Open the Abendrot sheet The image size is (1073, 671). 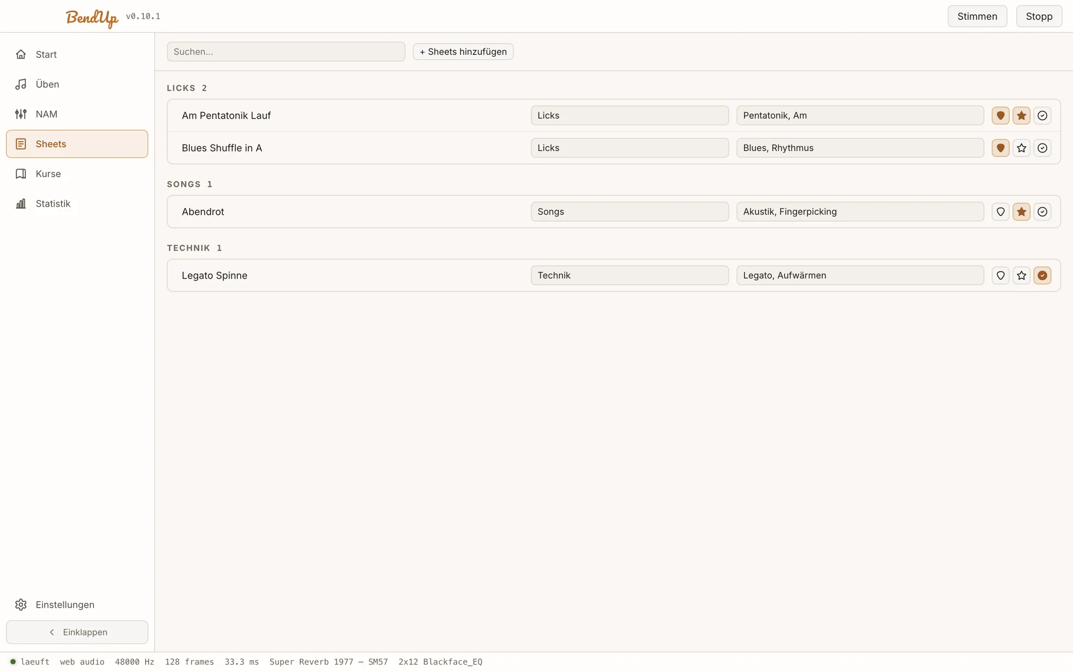point(203,211)
